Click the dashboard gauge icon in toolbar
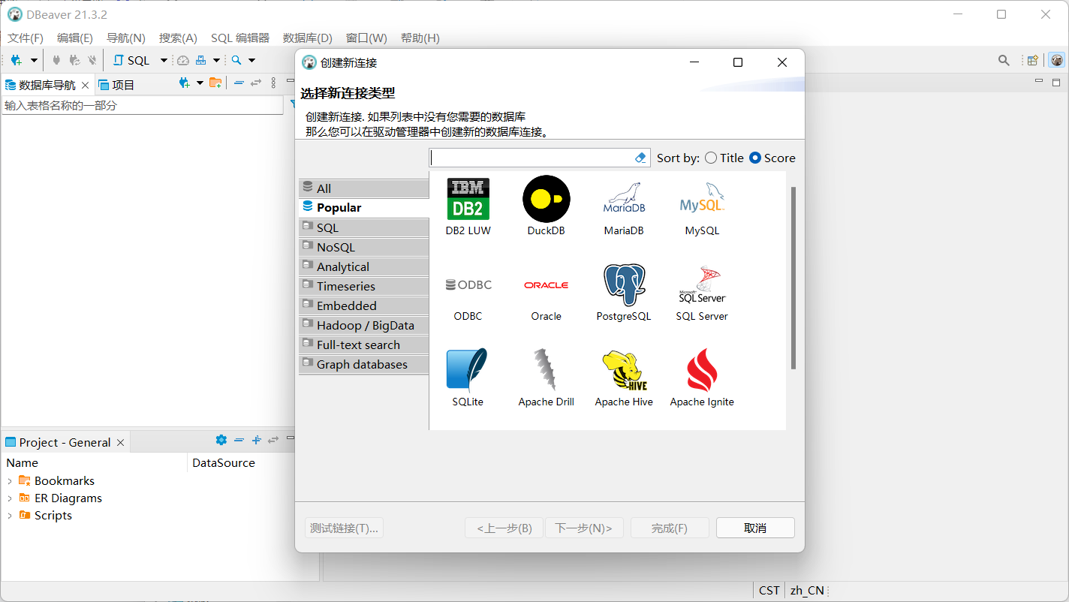The height and width of the screenshot is (602, 1069). [x=182, y=60]
